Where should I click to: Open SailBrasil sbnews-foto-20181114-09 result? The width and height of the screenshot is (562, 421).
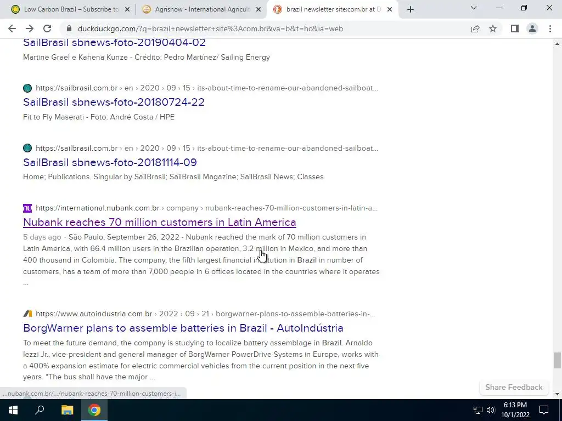tap(110, 162)
